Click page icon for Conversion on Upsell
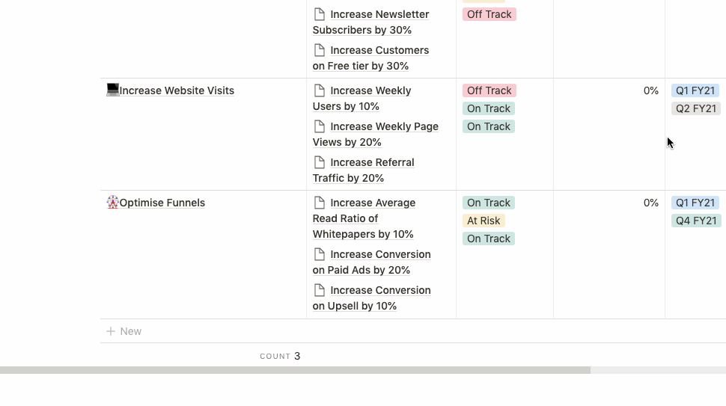This screenshot has width=726, height=406. (x=320, y=290)
